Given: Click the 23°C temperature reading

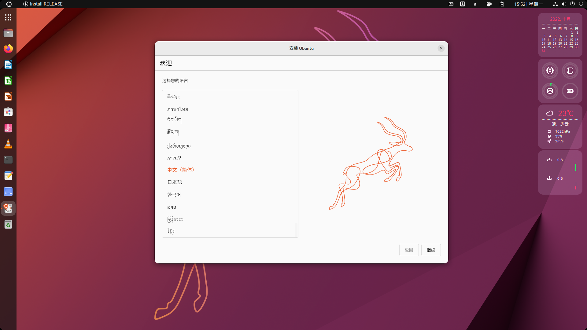Looking at the screenshot, I should [566, 113].
